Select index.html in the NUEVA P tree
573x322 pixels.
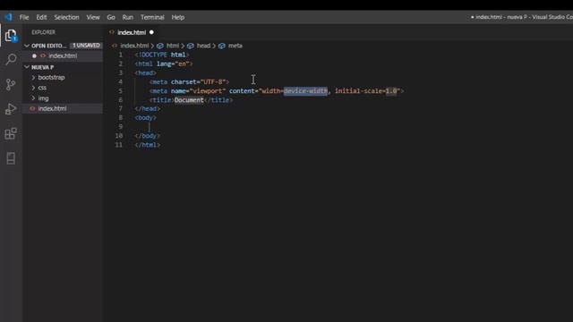pos(52,108)
